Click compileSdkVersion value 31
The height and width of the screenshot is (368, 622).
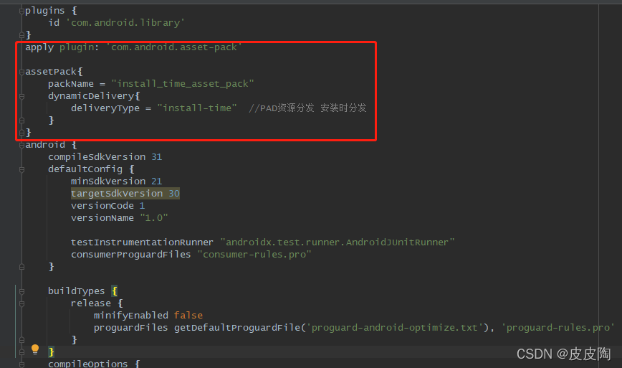[x=157, y=157]
